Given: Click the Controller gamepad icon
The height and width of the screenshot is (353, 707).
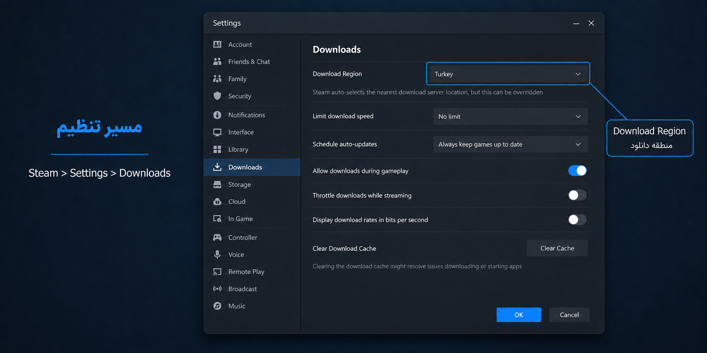Looking at the screenshot, I should pyautogui.click(x=217, y=237).
